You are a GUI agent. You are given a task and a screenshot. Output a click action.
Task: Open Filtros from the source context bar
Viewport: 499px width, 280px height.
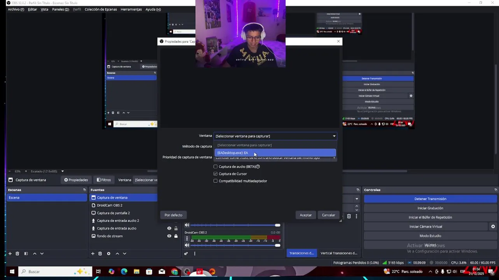[x=104, y=180]
